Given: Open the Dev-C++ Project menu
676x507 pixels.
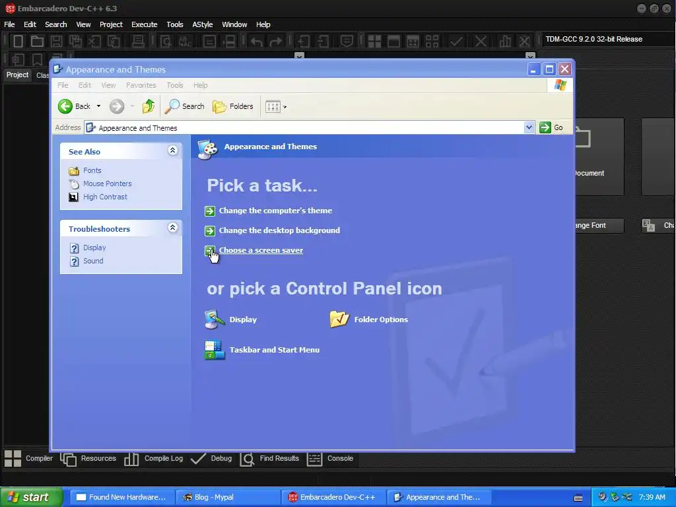Looking at the screenshot, I should 111,24.
